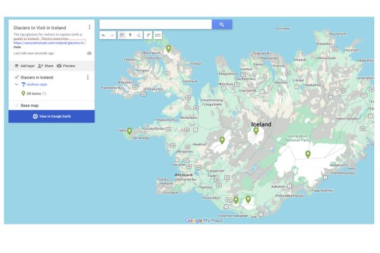Open the asocialnomad.com glaciers link

pos(49,43)
